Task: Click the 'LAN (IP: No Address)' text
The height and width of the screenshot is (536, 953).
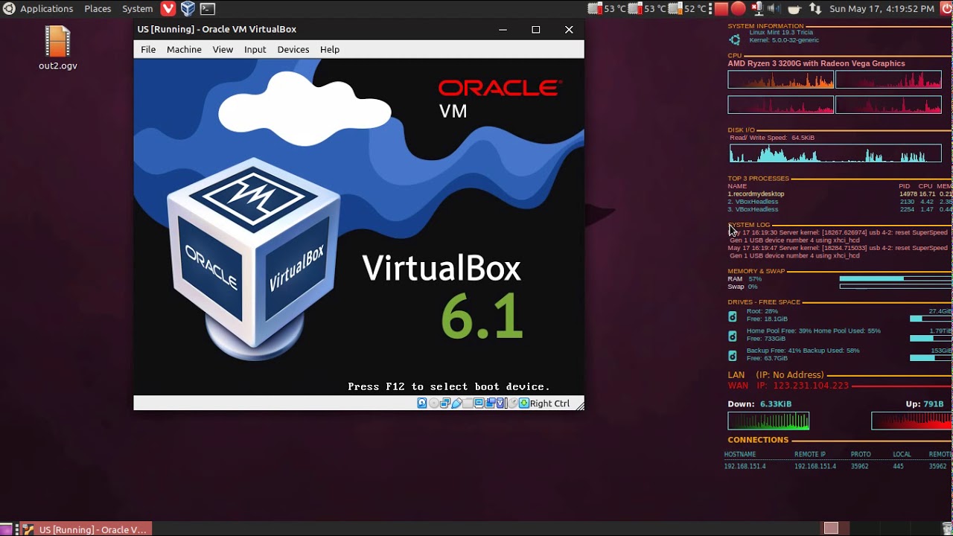Action: pos(776,375)
